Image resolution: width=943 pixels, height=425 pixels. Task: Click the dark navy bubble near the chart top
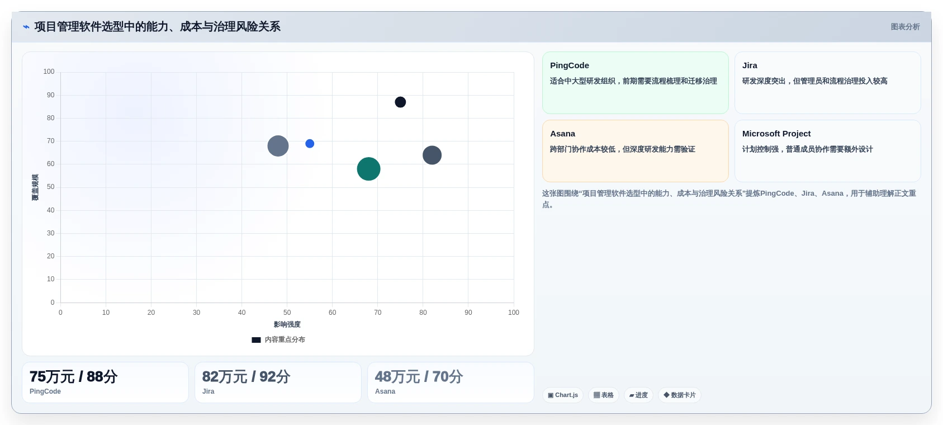point(400,102)
